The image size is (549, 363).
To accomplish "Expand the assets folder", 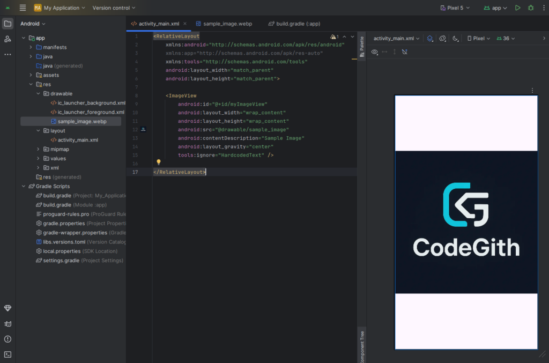I will 31,75.
